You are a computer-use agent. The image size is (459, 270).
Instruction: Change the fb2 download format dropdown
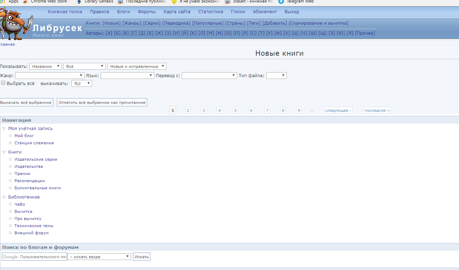point(82,84)
